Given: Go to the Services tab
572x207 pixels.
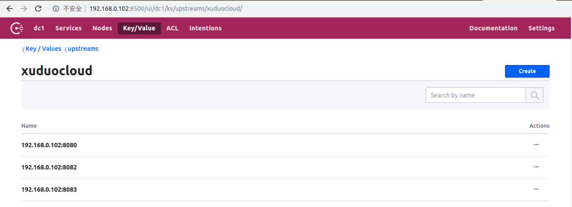Looking at the screenshot, I should coord(68,28).
